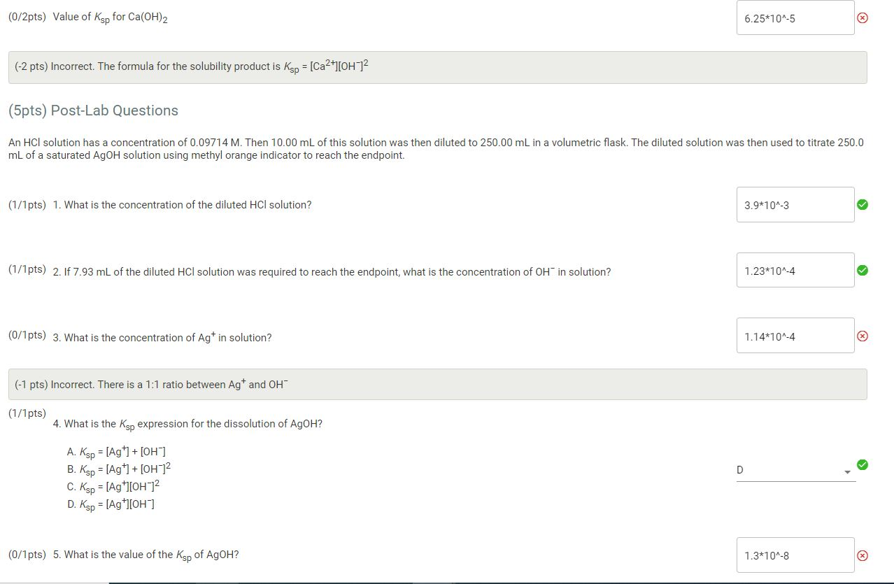This screenshot has height=584, width=894.
Task: Click the red X icon beside the Ca(OH)2 Ksp answer
Action: point(862,21)
